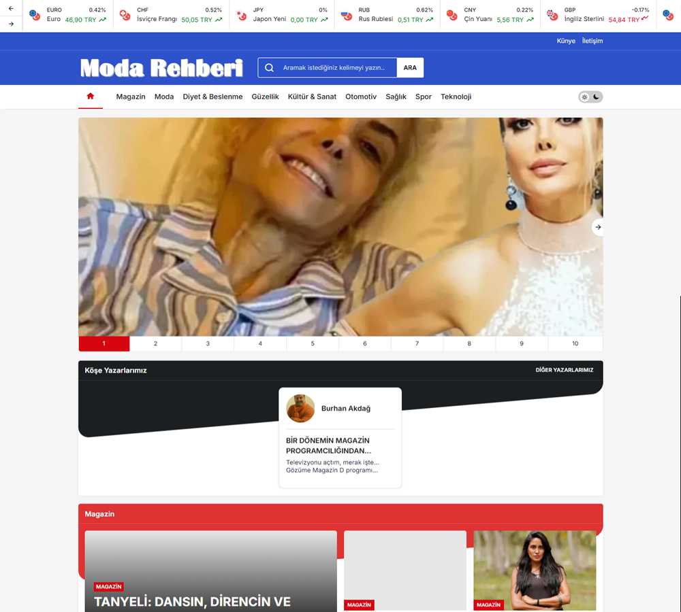Click the ARA search button

[x=410, y=68]
